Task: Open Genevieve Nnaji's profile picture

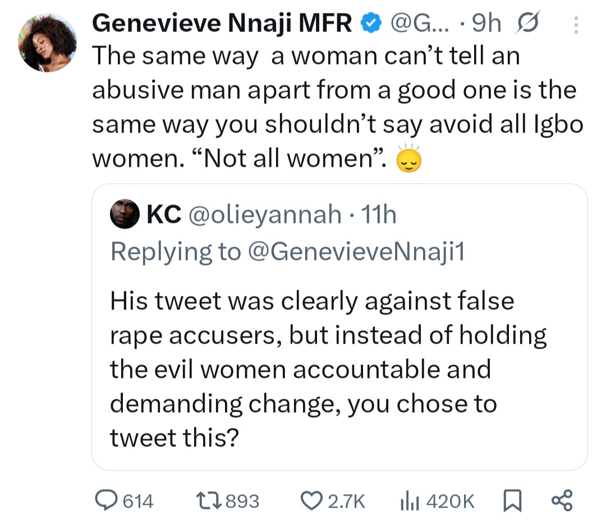Action: coord(47,43)
